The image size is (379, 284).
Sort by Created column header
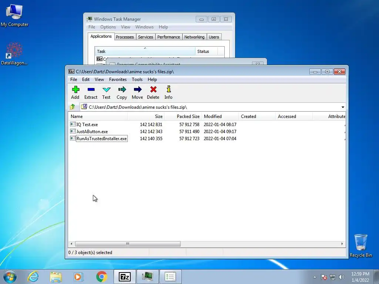[x=257, y=116]
